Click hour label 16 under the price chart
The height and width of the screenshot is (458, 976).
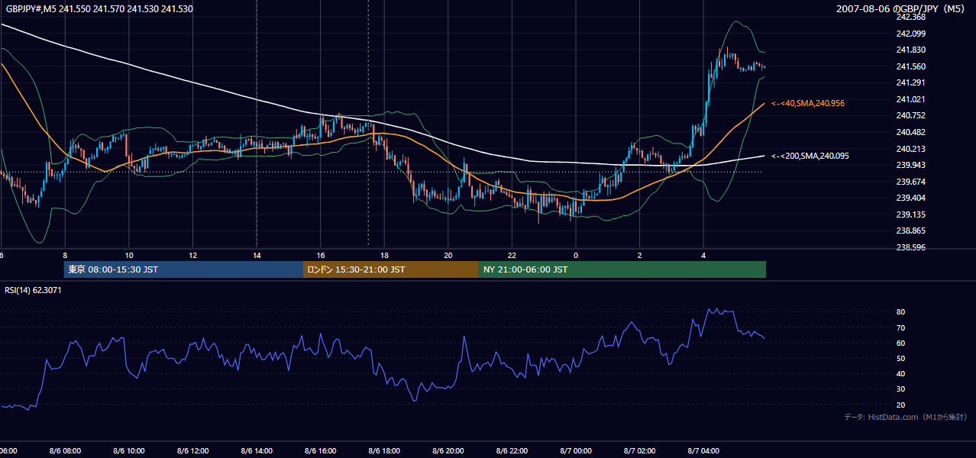coord(321,256)
